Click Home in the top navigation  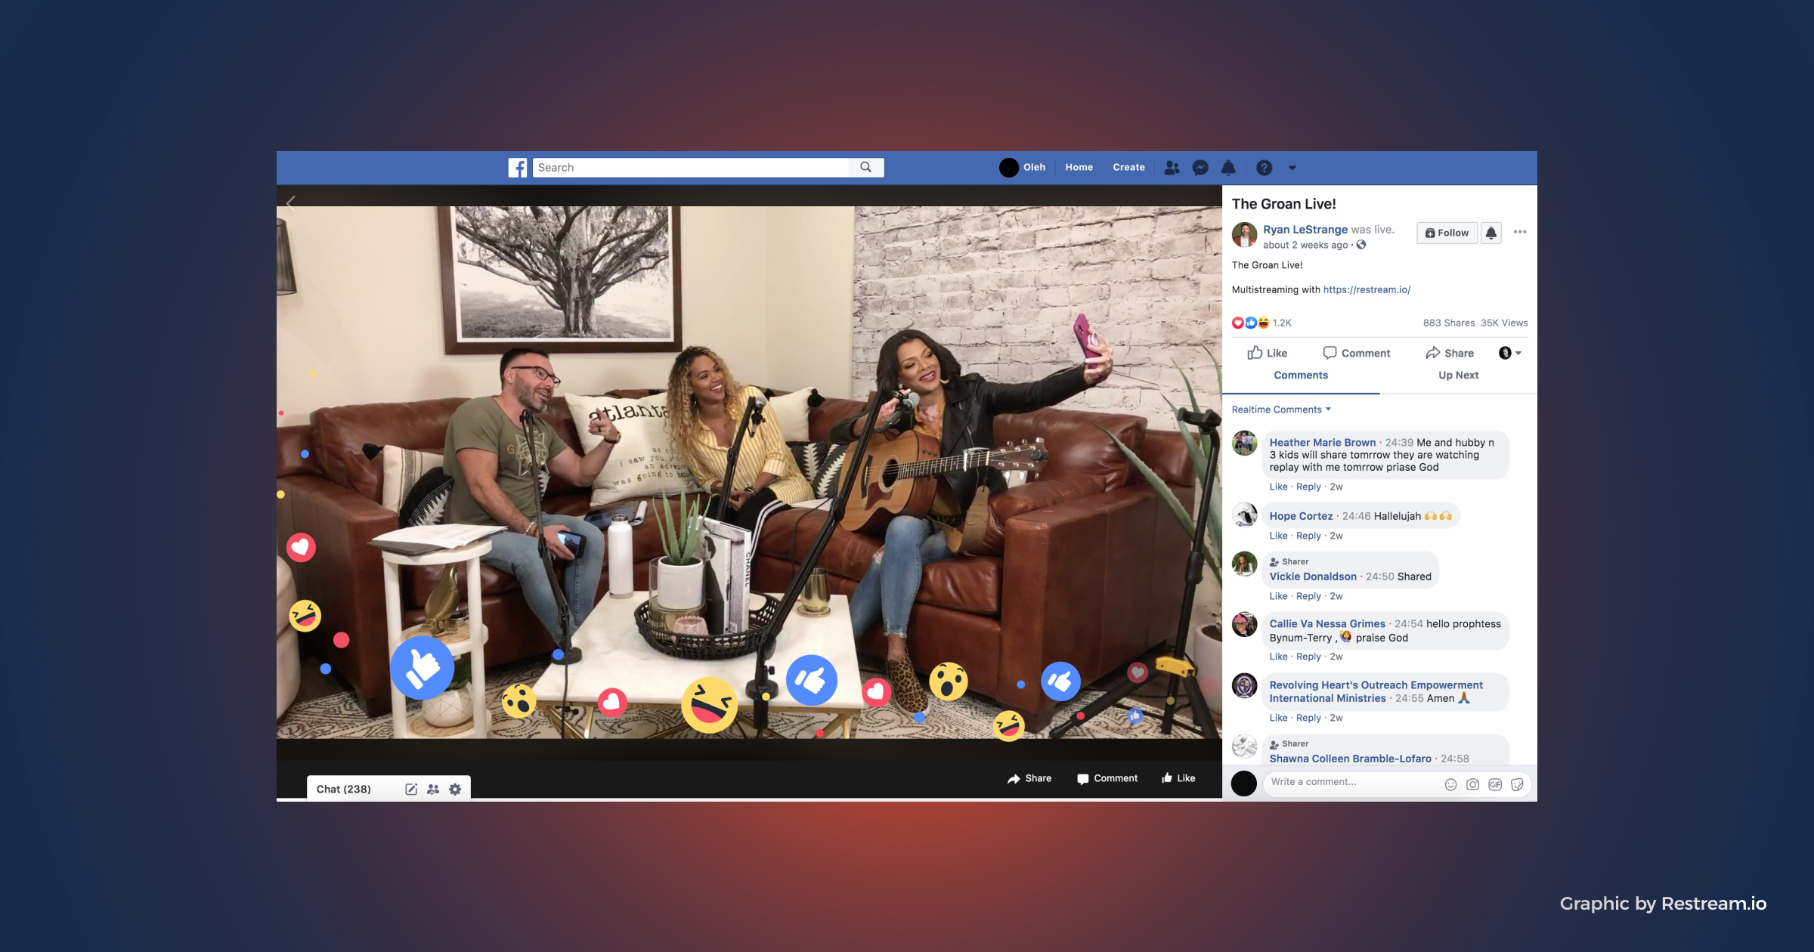pyautogui.click(x=1079, y=168)
